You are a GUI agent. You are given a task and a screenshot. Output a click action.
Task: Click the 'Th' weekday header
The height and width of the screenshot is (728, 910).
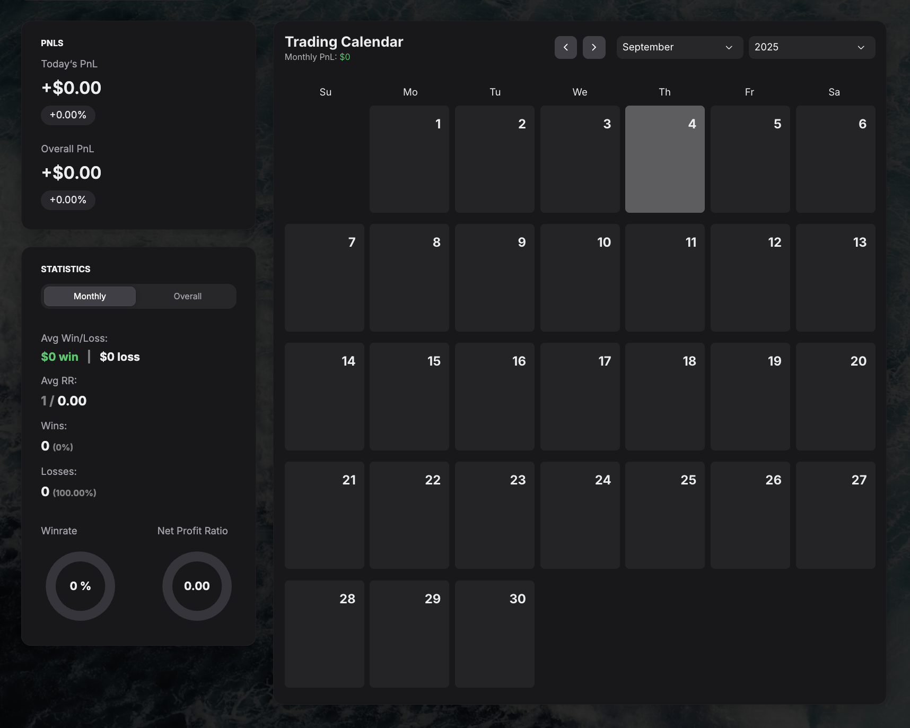click(664, 92)
